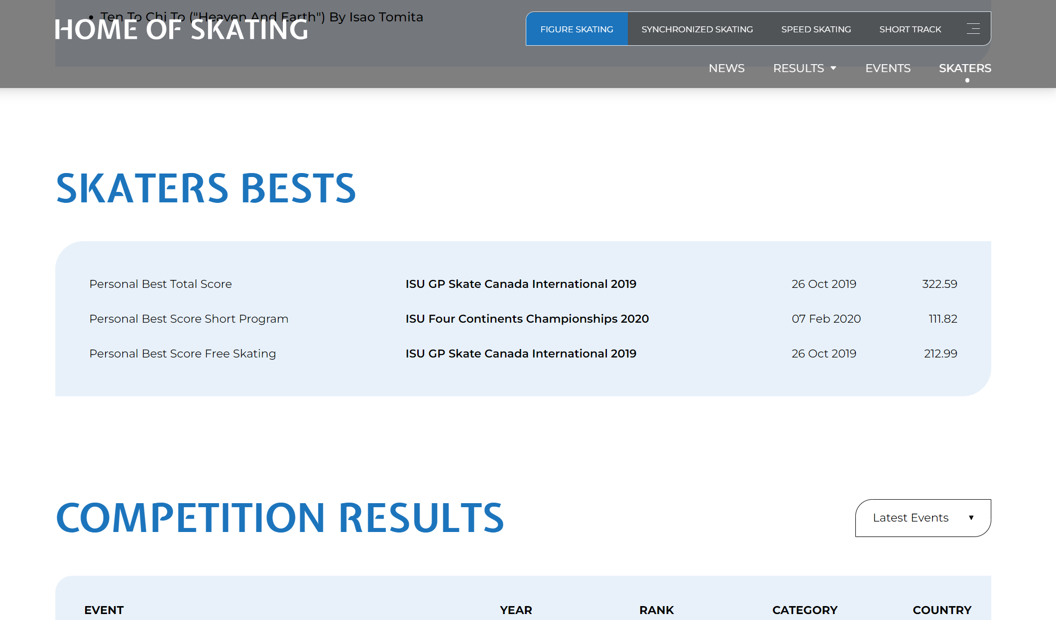The width and height of the screenshot is (1056, 620).
Task: Click the 212.99 free skating score
Action: point(940,354)
